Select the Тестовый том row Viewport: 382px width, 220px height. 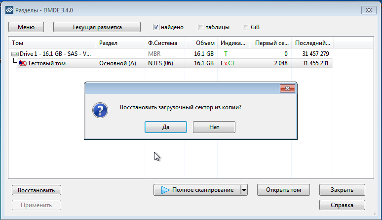click(47, 63)
